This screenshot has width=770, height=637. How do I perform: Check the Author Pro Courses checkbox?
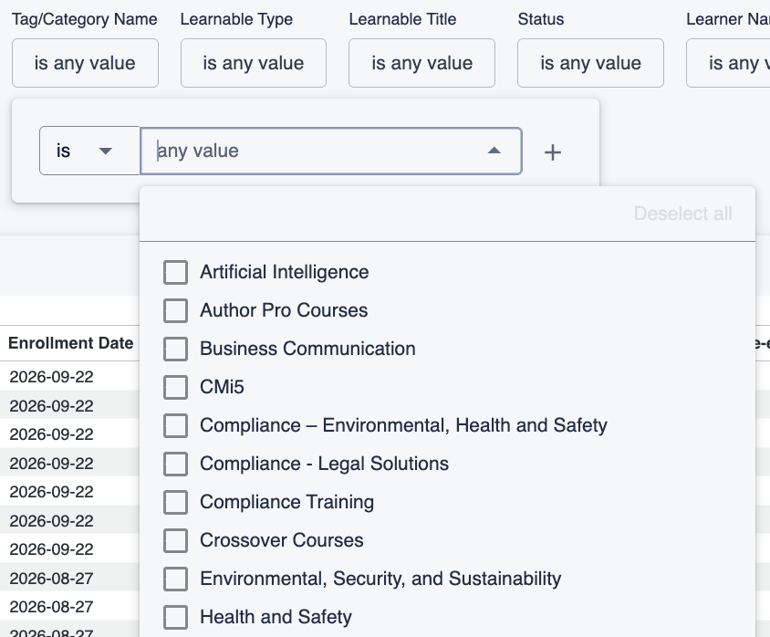tap(175, 310)
